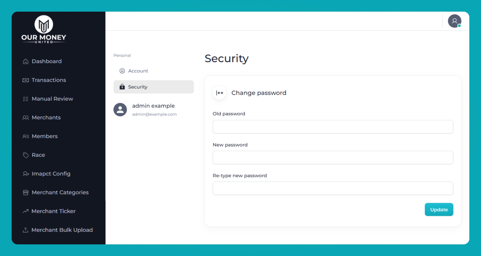Click the admin@example.com email text
The width and height of the screenshot is (481, 256).
(154, 114)
